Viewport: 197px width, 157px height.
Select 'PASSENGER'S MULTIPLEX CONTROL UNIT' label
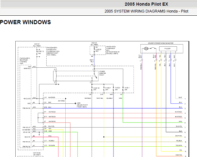[25, 61]
